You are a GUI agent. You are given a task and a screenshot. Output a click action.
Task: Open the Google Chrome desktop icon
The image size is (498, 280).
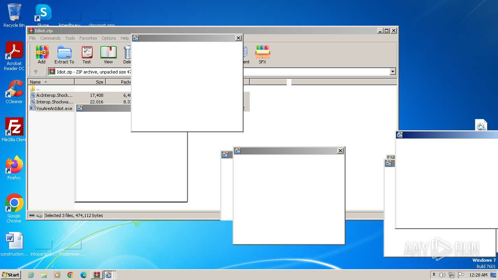coord(14,208)
